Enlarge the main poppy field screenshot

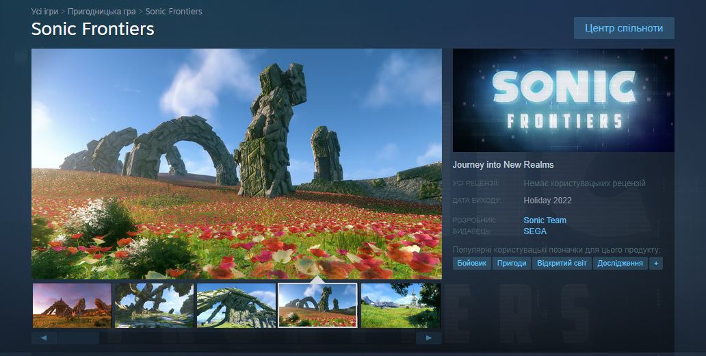pos(237,164)
